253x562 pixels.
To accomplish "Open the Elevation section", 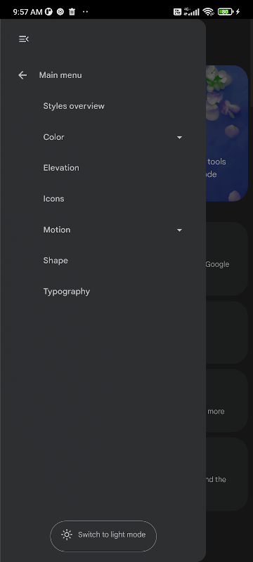I will (61, 168).
